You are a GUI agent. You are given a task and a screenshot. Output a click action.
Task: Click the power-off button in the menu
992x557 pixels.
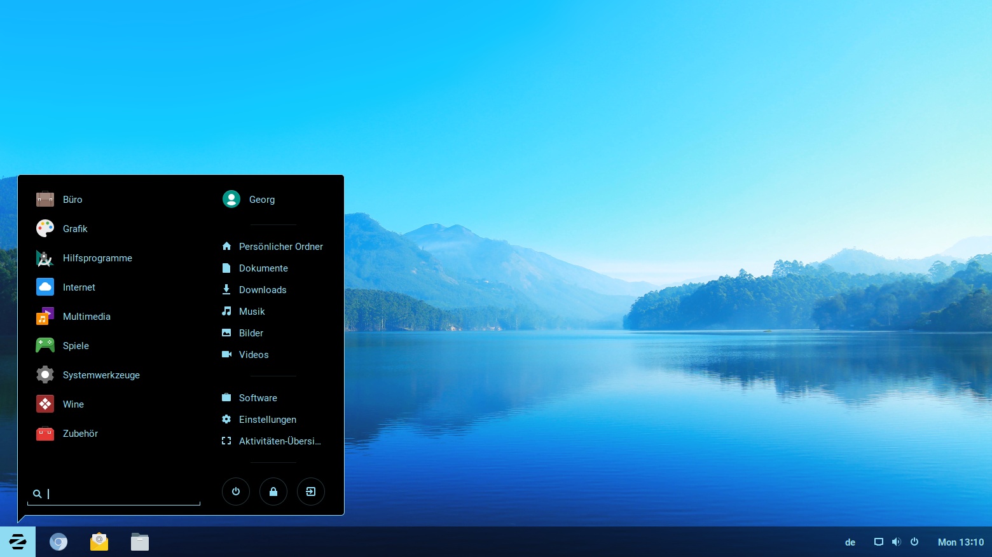236,492
